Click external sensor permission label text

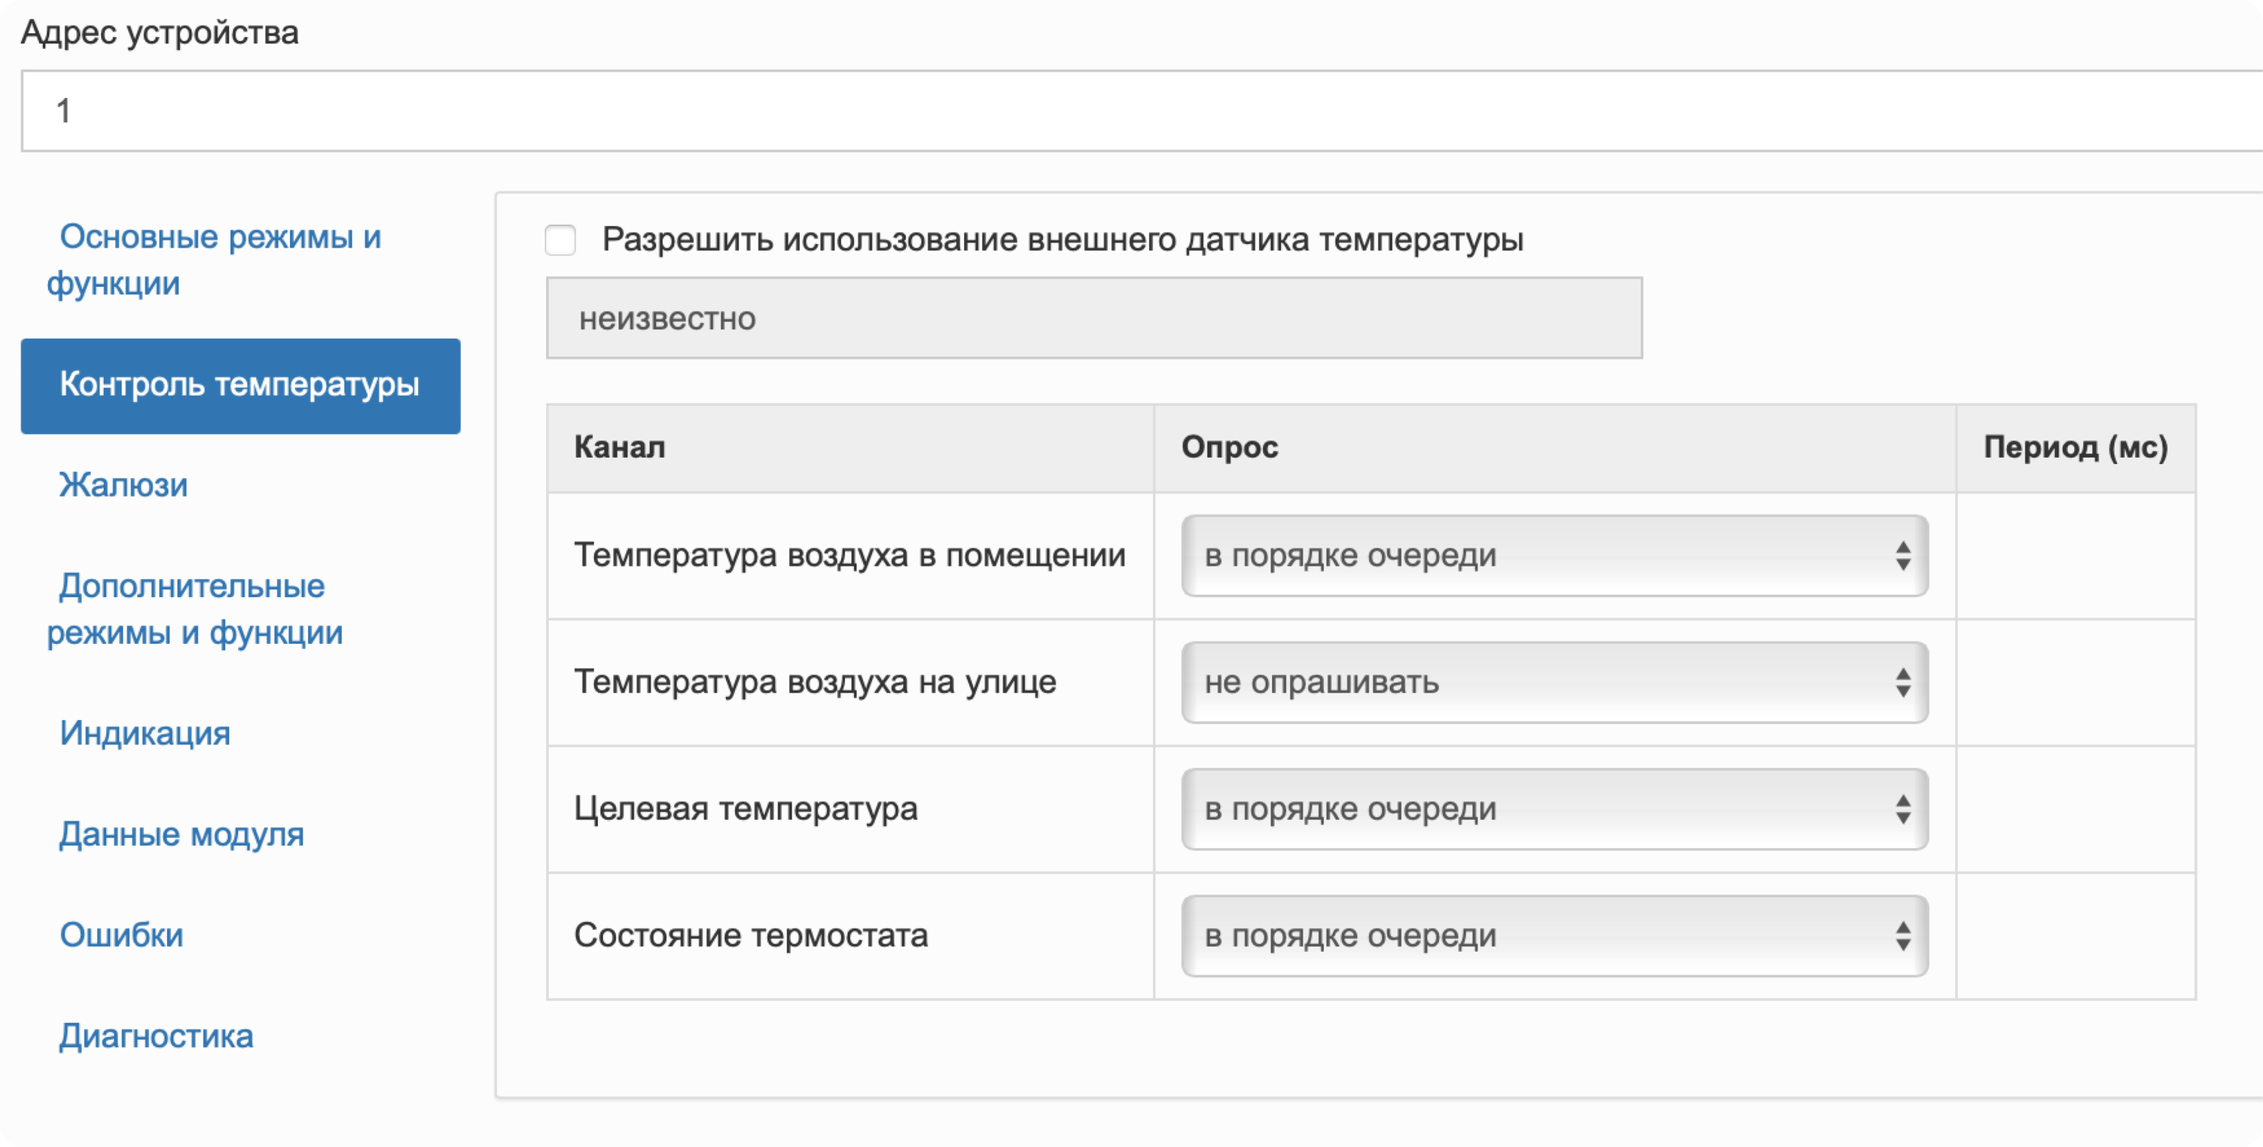click(x=1062, y=239)
